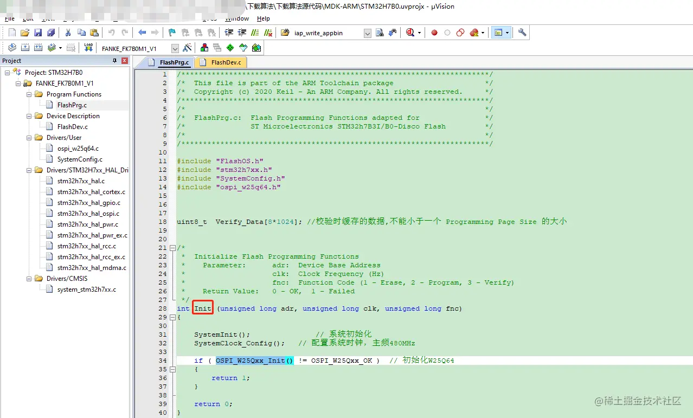Collapse the Device Description group
The width and height of the screenshot is (693, 418).
pos(29,115)
